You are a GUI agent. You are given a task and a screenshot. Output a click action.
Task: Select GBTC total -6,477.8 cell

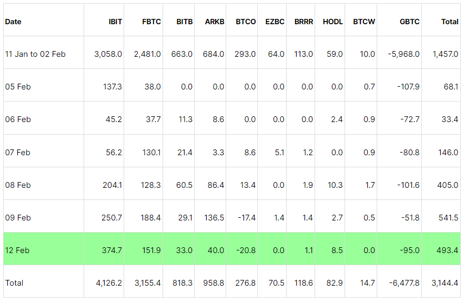(402, 283)
